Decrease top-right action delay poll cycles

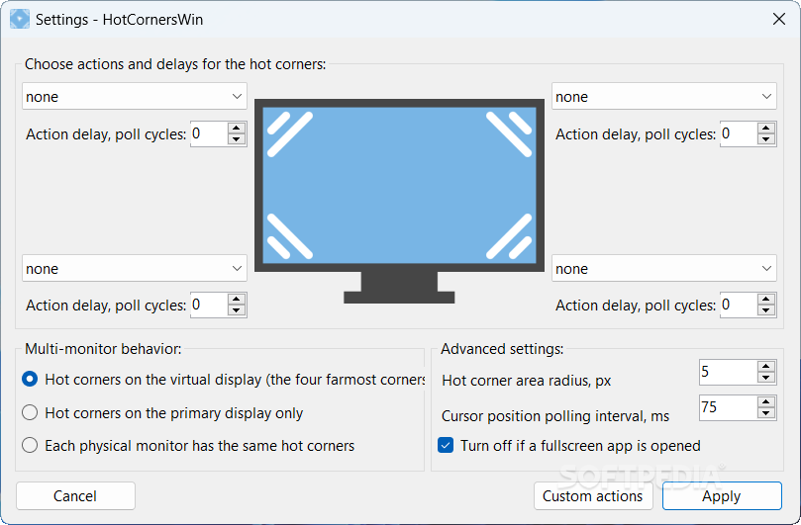pos(766,139)
